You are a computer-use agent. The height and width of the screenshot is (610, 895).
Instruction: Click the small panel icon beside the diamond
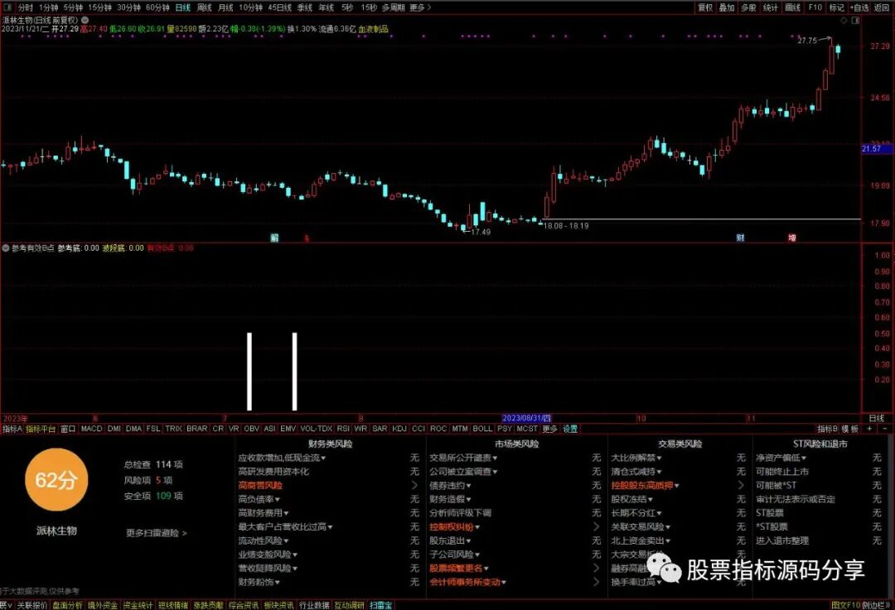tap(855, 21)
